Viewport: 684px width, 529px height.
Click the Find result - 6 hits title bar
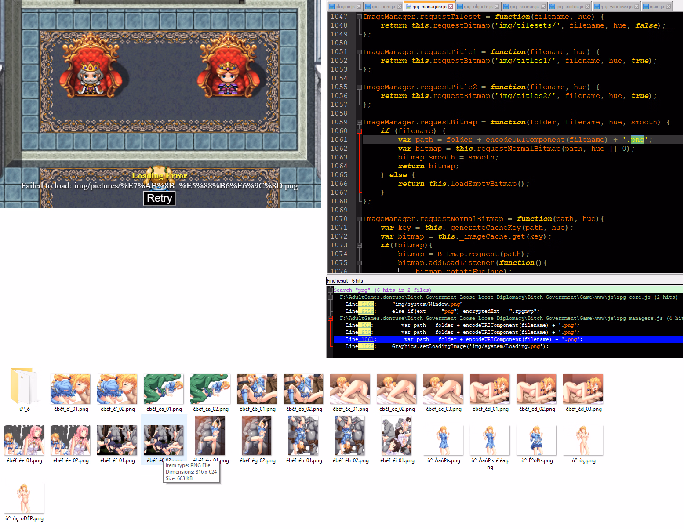(x=505, y=281)
